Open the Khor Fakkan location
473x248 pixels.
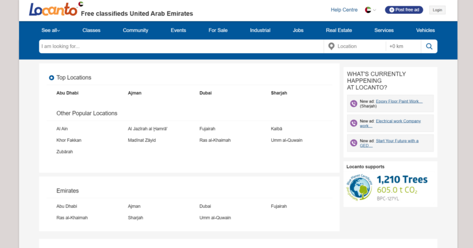(69, 140)
